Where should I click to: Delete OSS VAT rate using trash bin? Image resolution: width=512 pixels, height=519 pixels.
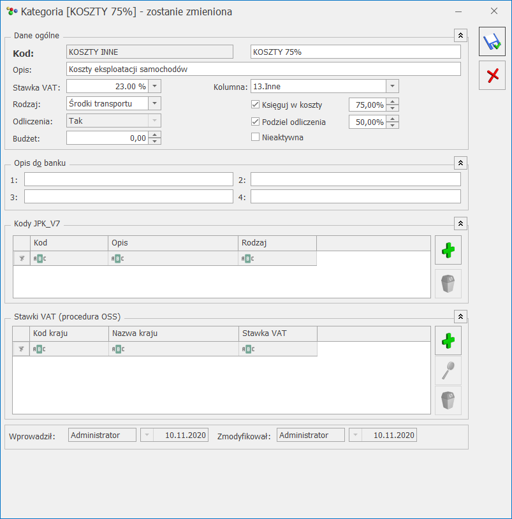point(448,400)
